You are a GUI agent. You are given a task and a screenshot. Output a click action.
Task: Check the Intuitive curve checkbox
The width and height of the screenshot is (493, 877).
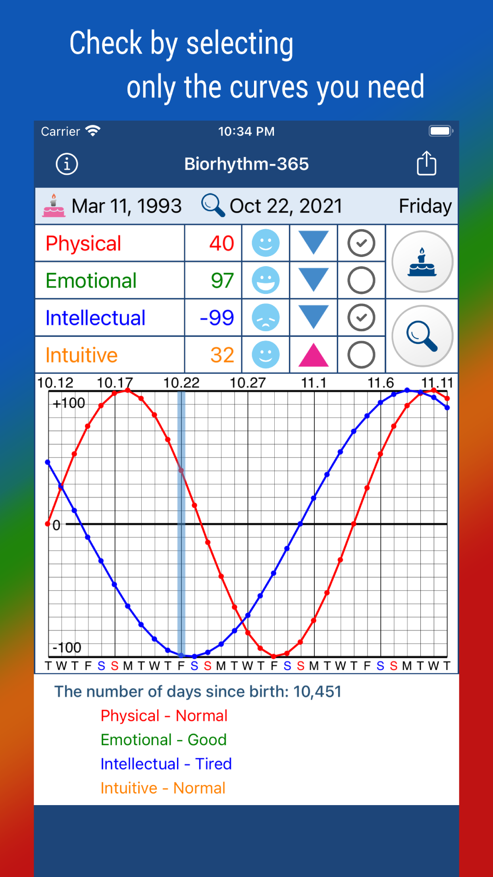[361, 355]
